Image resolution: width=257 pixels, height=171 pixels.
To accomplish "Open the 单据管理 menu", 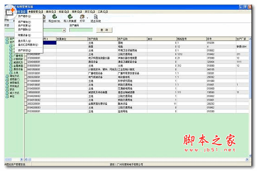I will (x=35, y=11).
